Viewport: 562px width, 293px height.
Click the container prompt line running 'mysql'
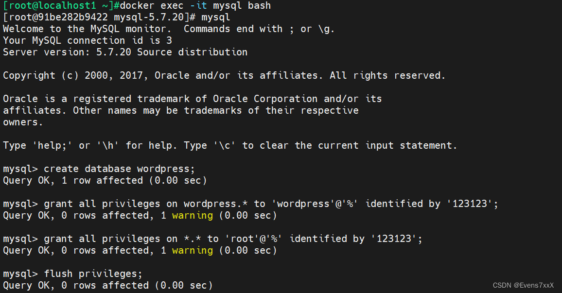117,17
